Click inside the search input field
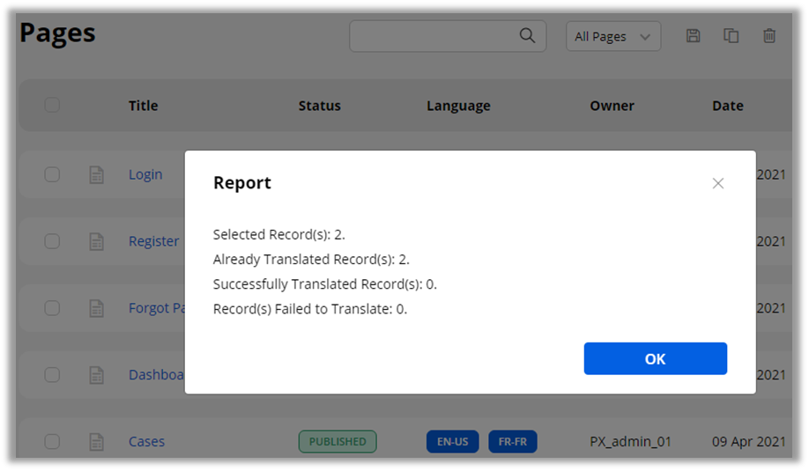The image size is (809, 471). coord(432,36)
